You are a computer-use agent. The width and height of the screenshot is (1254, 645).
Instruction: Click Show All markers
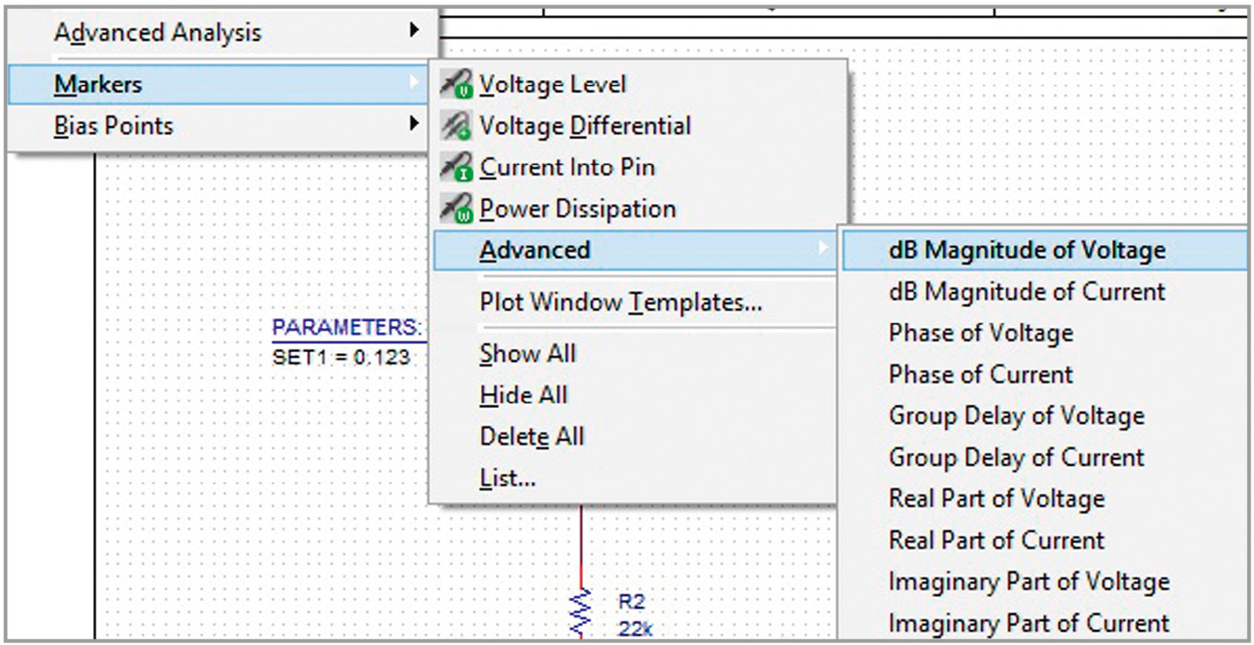(x=527, y=354)
